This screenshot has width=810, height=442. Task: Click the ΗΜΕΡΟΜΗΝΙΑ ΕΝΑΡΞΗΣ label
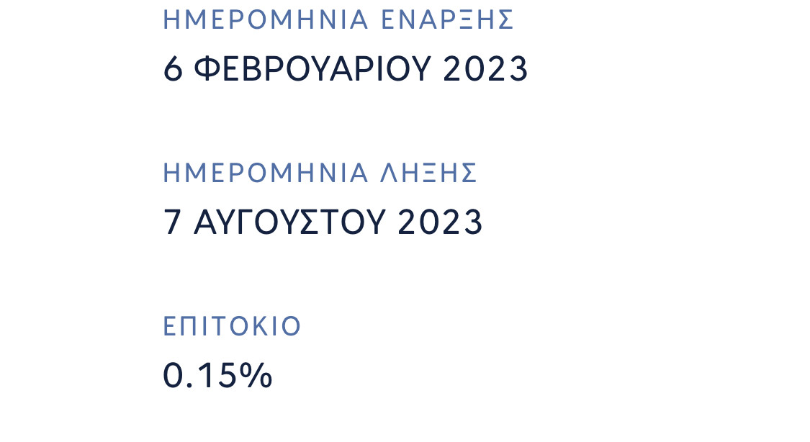click(338, 20)
